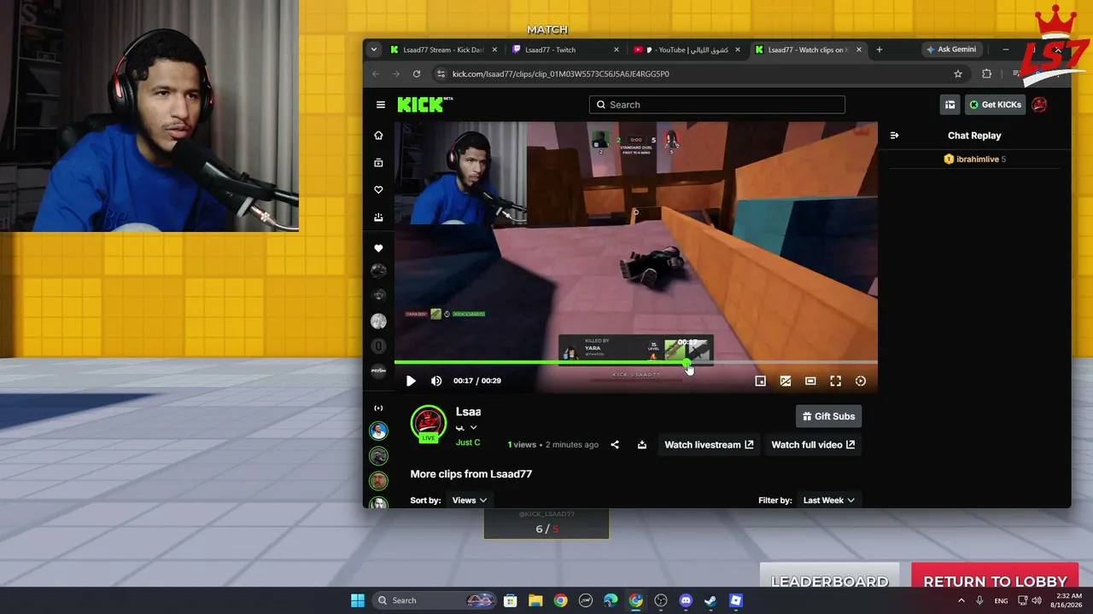Open the first followed channel avatar below the filled heart
The image size is (1093, 614).
coord(378,271)
